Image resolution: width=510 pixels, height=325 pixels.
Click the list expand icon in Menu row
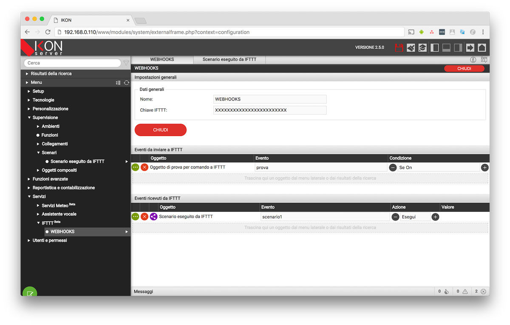118,83
